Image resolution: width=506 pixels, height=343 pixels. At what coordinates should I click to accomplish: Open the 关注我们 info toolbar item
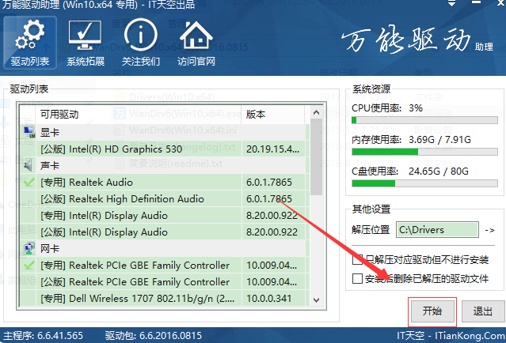[x=141, y=43]
